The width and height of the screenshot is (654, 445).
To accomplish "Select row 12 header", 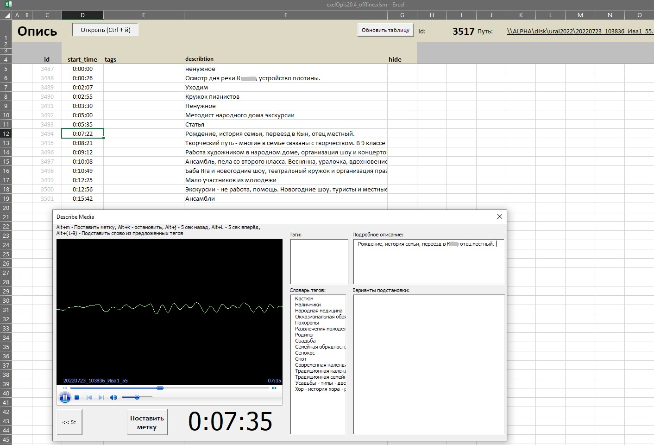I will coord(6,133).
